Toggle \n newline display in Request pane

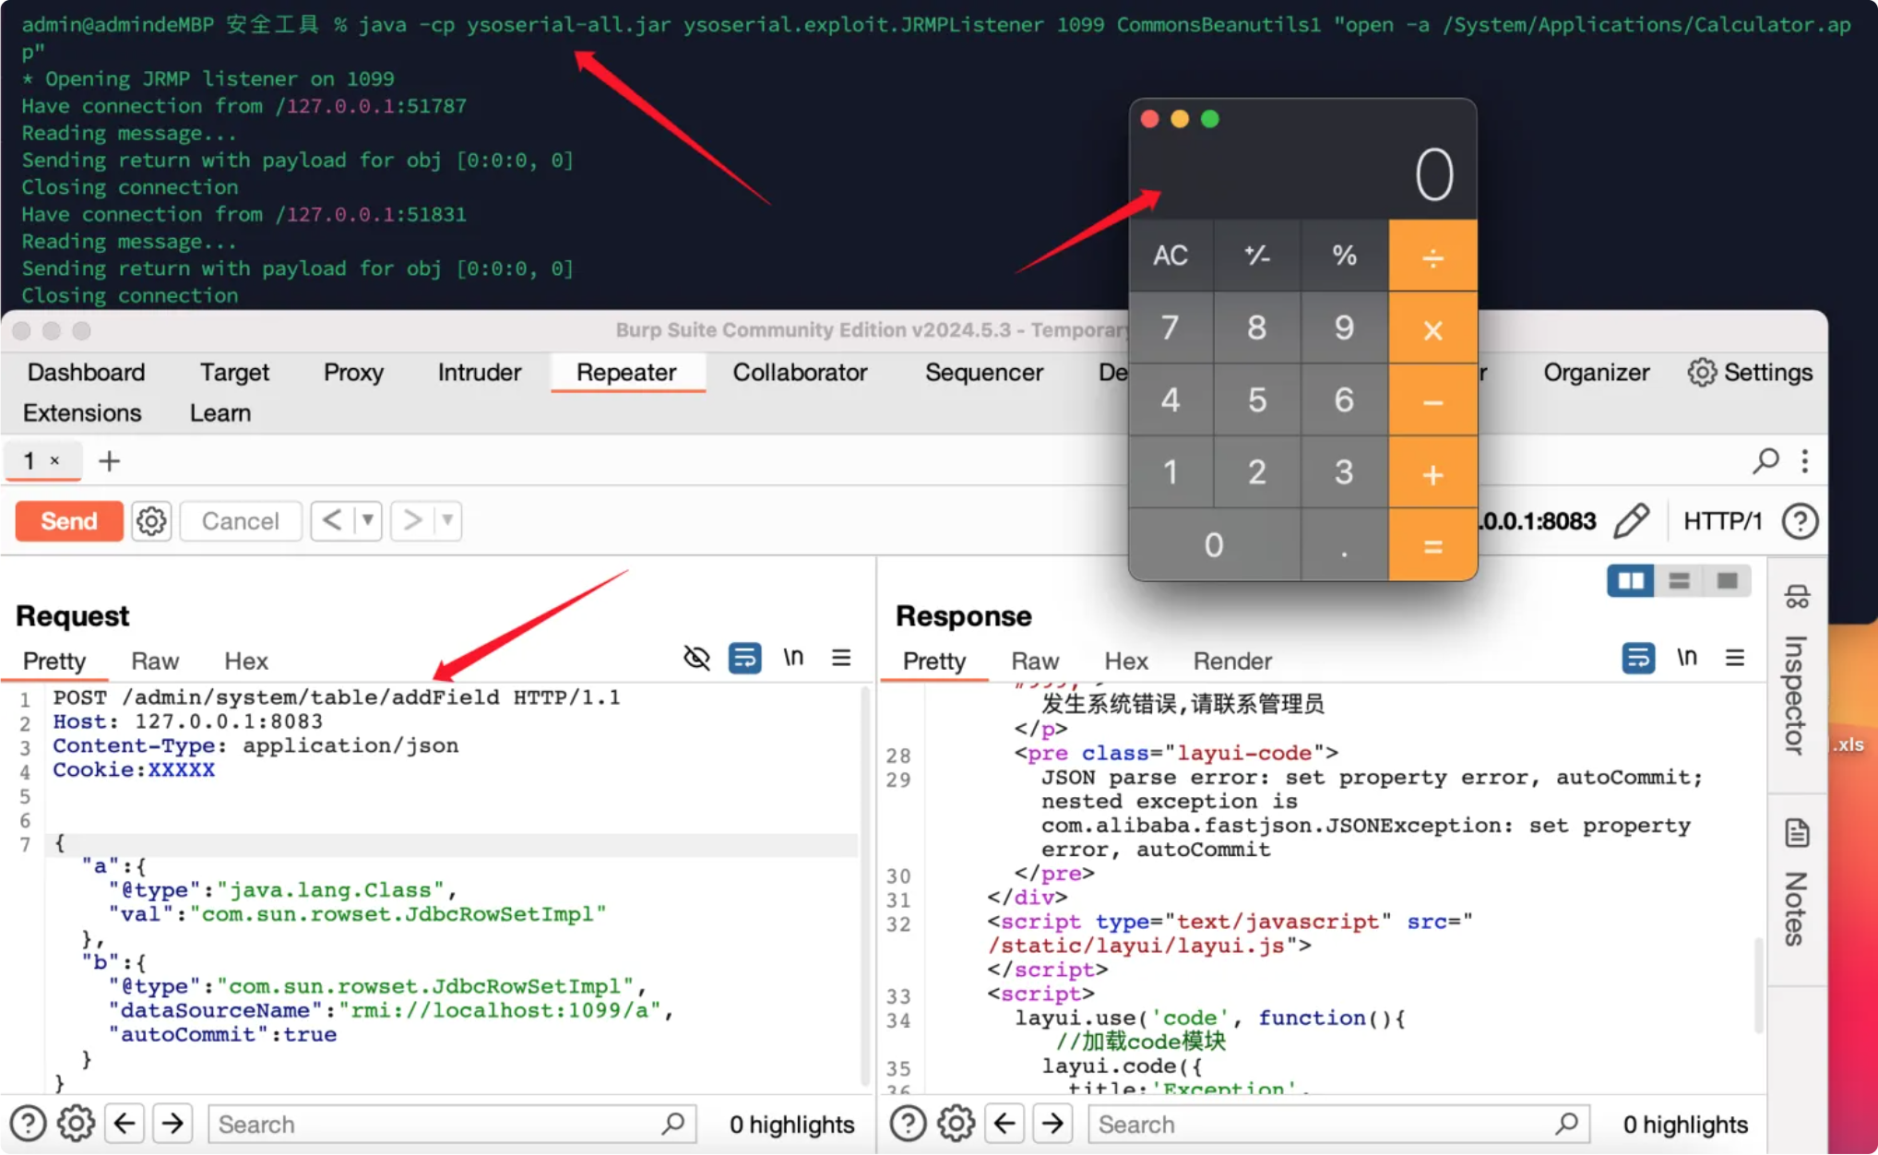point(793,657)
